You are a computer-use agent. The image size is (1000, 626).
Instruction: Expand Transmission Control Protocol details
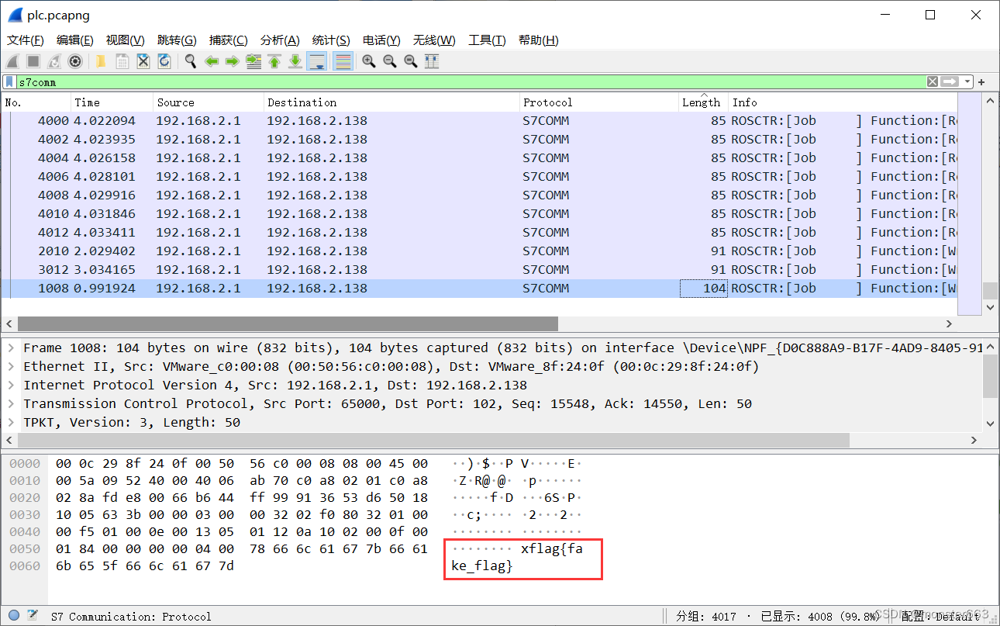(x=11, y=403)
